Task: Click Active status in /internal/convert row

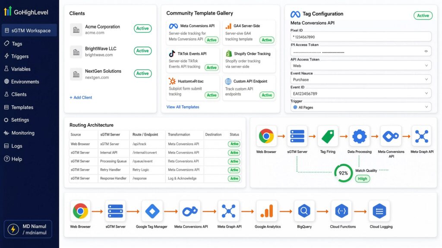Action: click(234, 153)
